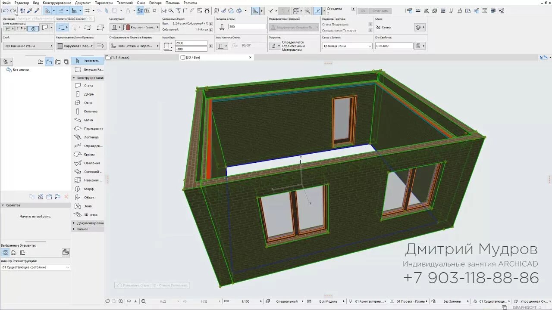Click the syringe (inject parameters) icon
The height and width of the screenshot is (310, 552).
37,11
